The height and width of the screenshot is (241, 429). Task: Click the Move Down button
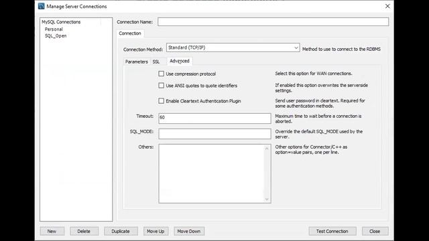point(189,231)
